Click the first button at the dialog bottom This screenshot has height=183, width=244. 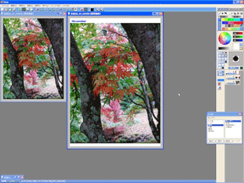coord(211,141)
